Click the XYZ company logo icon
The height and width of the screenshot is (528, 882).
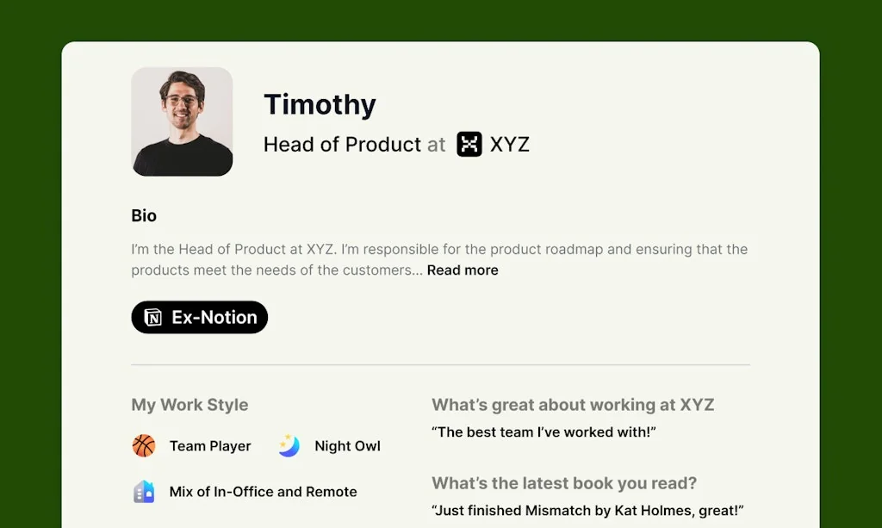[469, 144]
